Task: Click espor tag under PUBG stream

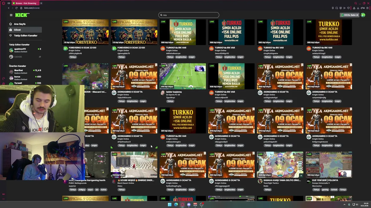Action: coord(90,190)
